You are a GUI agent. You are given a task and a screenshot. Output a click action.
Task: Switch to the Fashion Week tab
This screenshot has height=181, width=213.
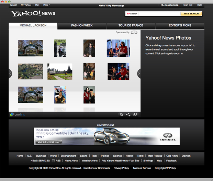82,26
